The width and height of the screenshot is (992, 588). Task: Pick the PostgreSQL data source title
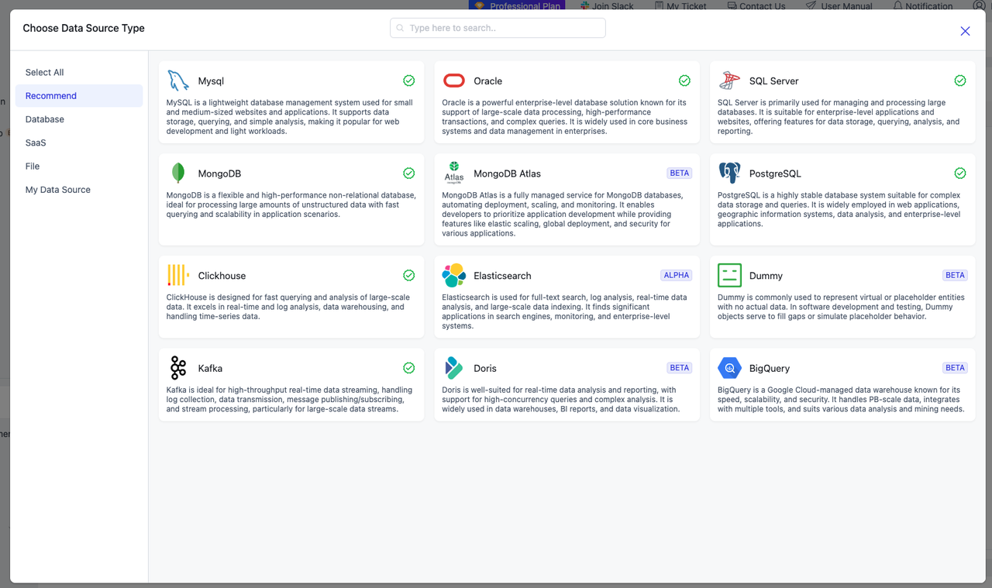(775, 174)
